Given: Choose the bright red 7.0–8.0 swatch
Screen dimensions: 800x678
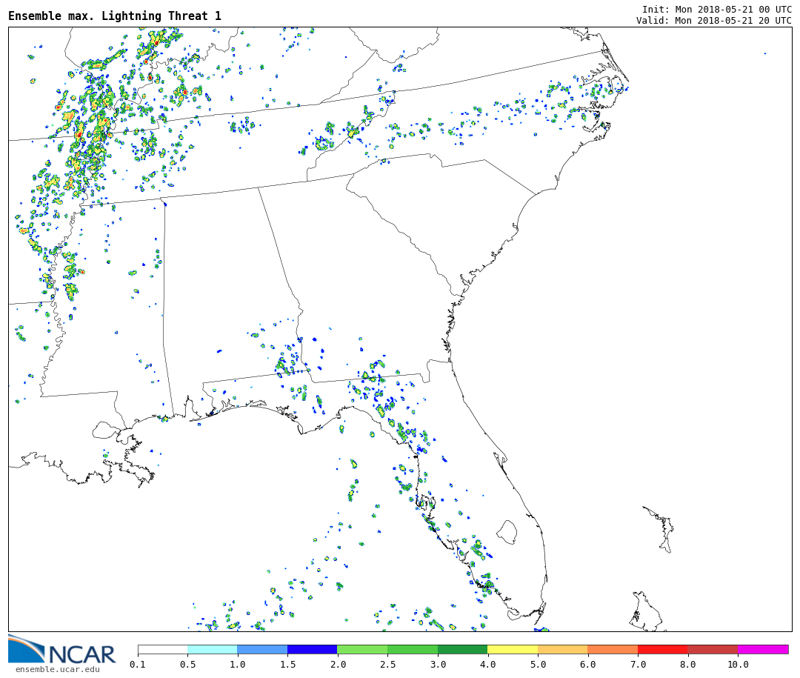Looking at the screenshot, I should (x=662, y=649).
